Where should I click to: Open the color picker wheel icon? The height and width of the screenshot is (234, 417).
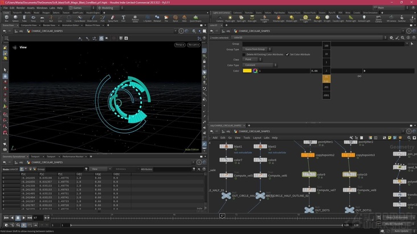click(x=255, y=71)
